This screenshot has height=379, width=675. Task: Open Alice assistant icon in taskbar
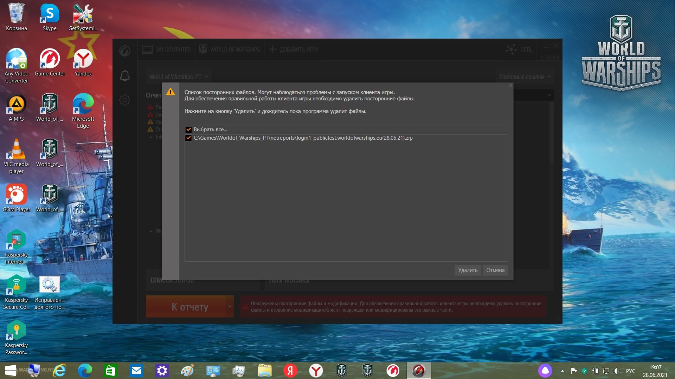(x=545, y=371)
